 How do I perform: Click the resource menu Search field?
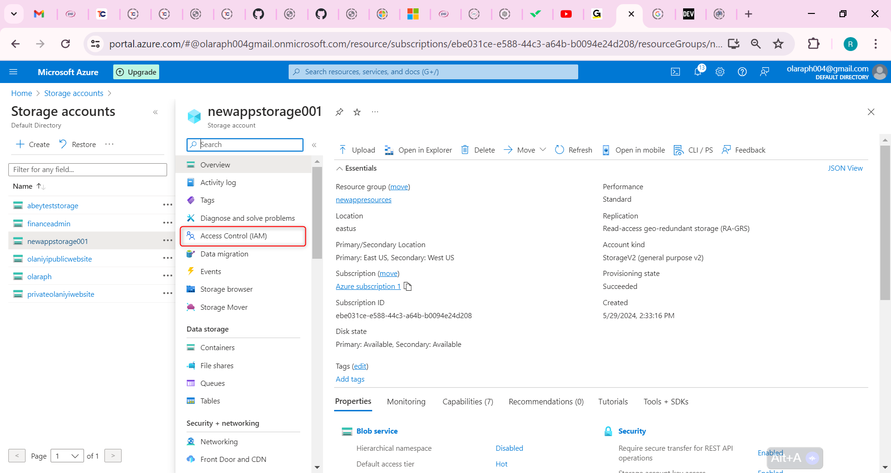[245, 145]
